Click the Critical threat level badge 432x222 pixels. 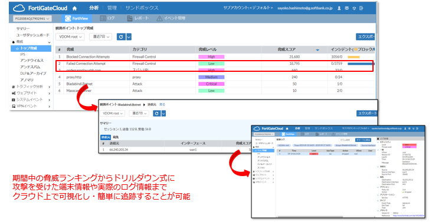click(x=211, y=84)
